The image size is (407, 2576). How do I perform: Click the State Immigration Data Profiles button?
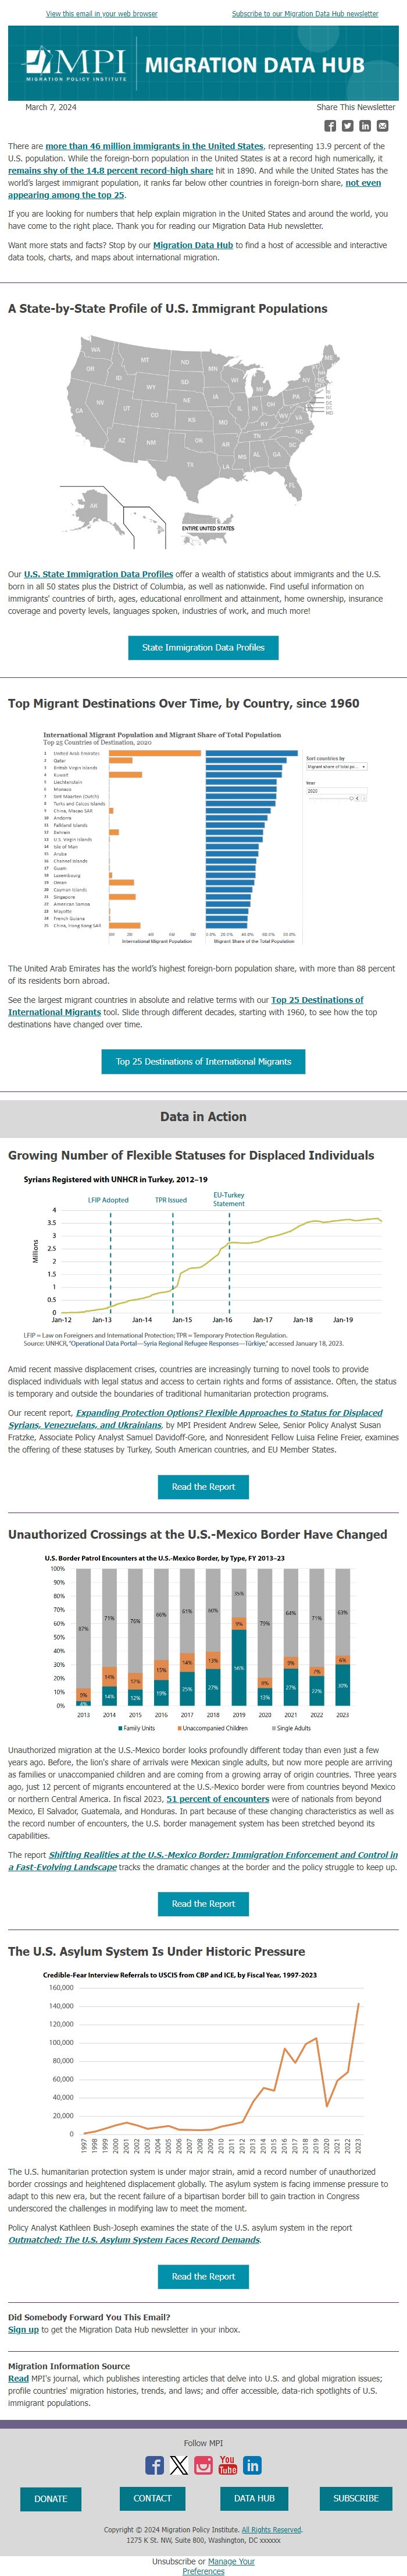(x=203, y=648)
